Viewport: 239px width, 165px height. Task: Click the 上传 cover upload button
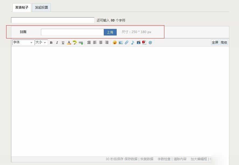pos(110,32)
